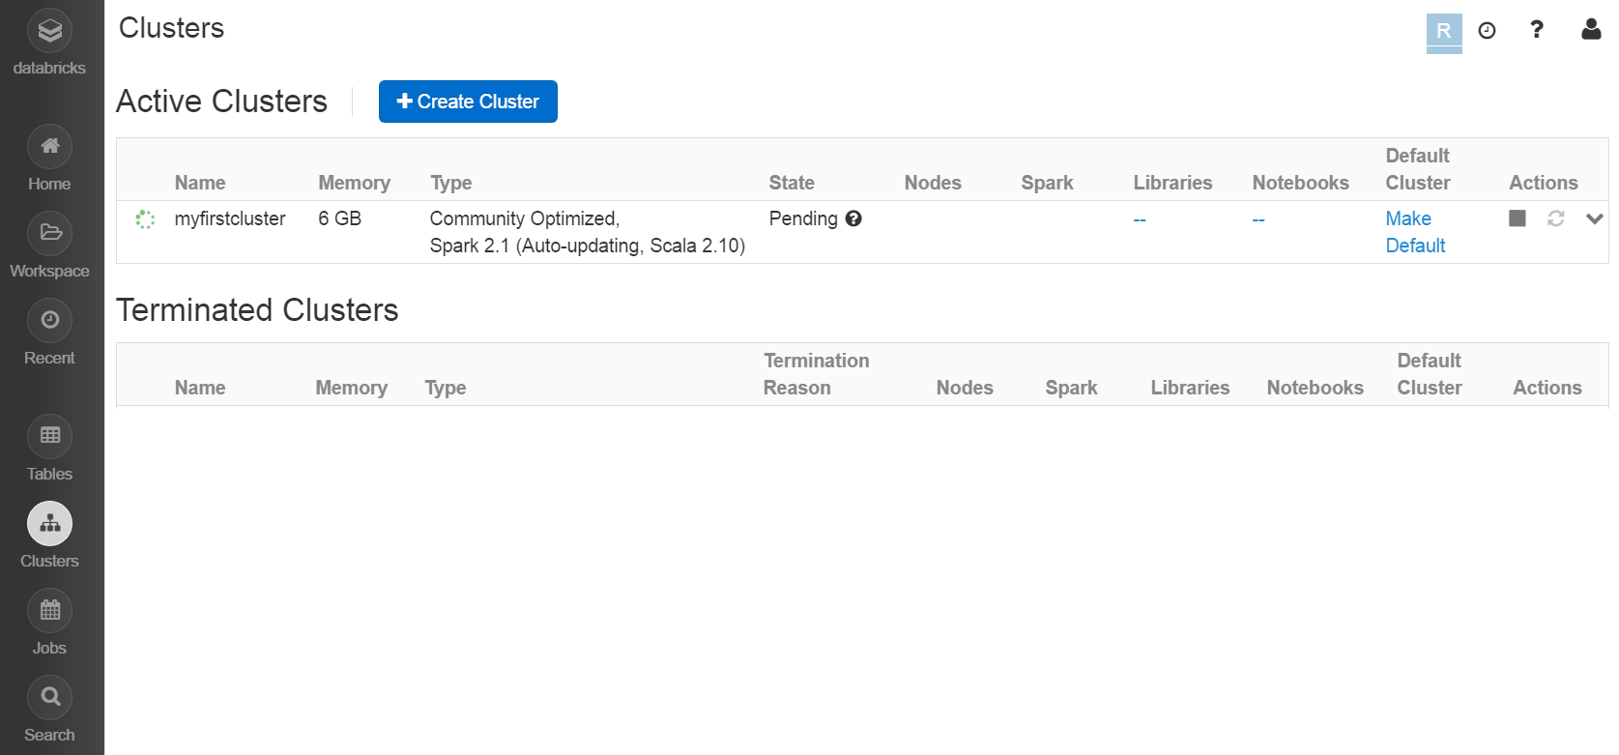Click Nodes header in Active Clusters table
The image size is (1619, 755).
pos(933,183)
